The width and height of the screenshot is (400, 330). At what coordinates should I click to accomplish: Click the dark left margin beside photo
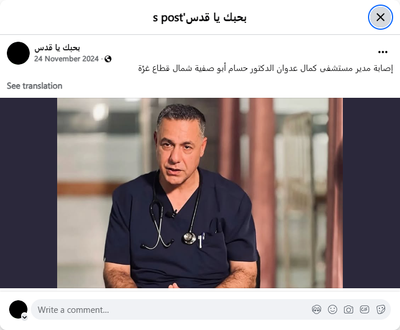pos(29,193)
